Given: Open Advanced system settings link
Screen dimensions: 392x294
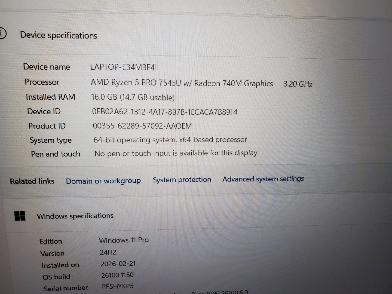Looking at the screenshot, I should click(263, 179).
